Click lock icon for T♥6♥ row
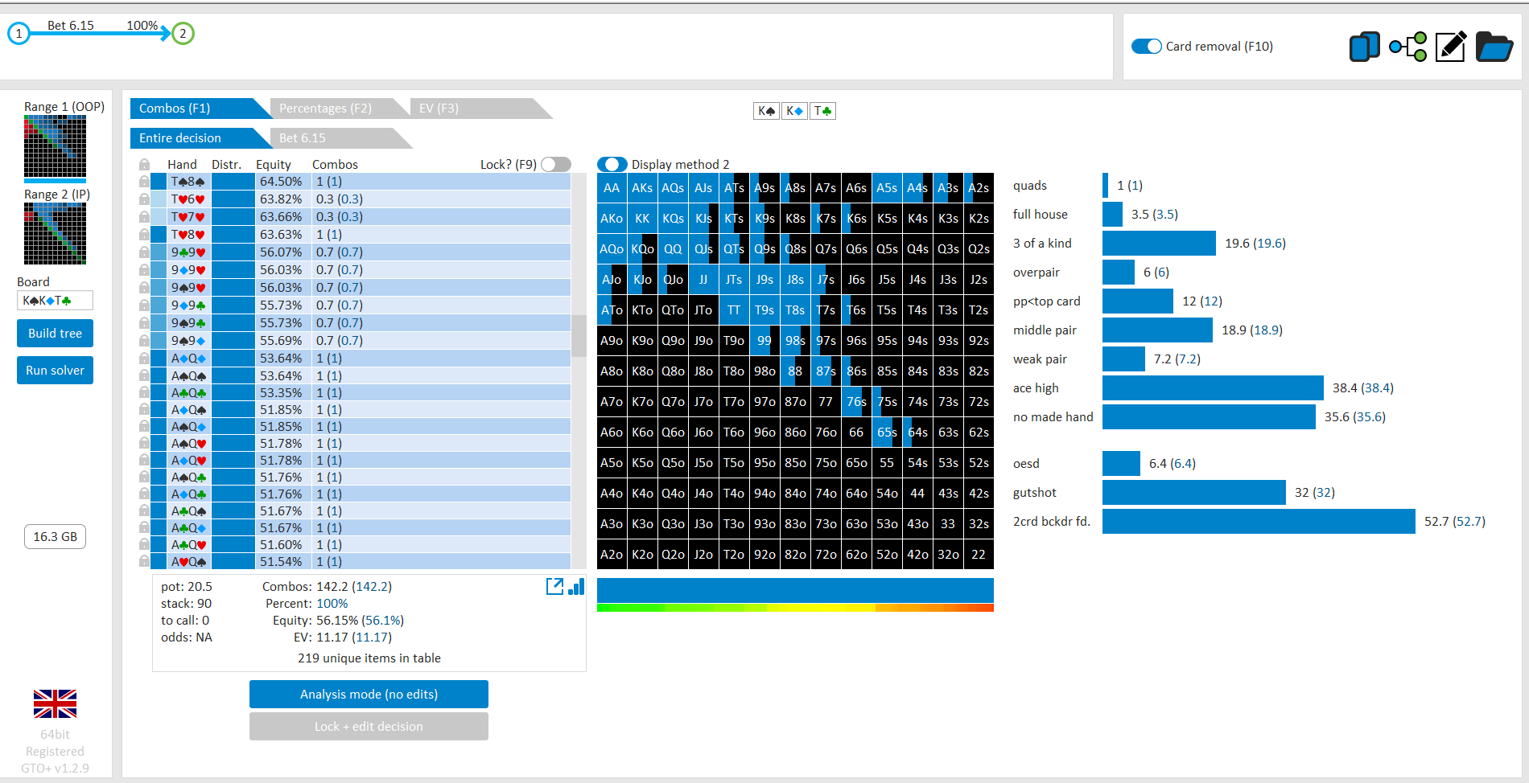Screen dimensions: 1529x783 144,199
